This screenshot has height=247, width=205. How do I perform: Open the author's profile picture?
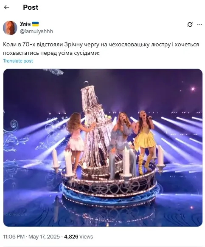coord(10,28)
